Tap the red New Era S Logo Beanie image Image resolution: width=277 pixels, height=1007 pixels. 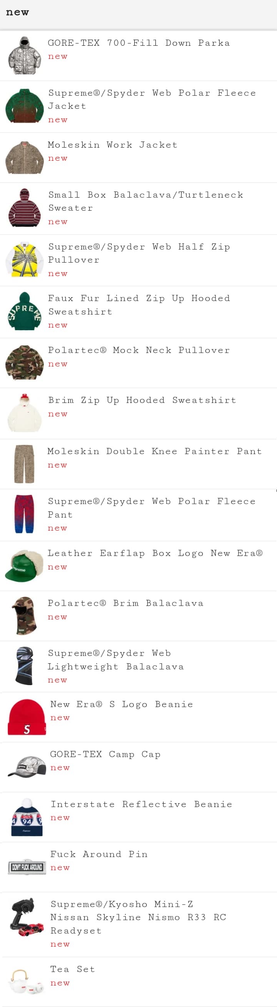tap(27, 717)
